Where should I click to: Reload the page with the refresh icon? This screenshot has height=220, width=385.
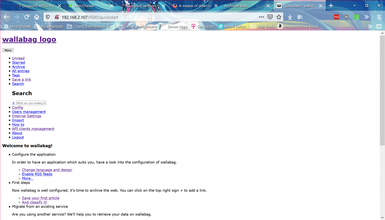point(27,17)
